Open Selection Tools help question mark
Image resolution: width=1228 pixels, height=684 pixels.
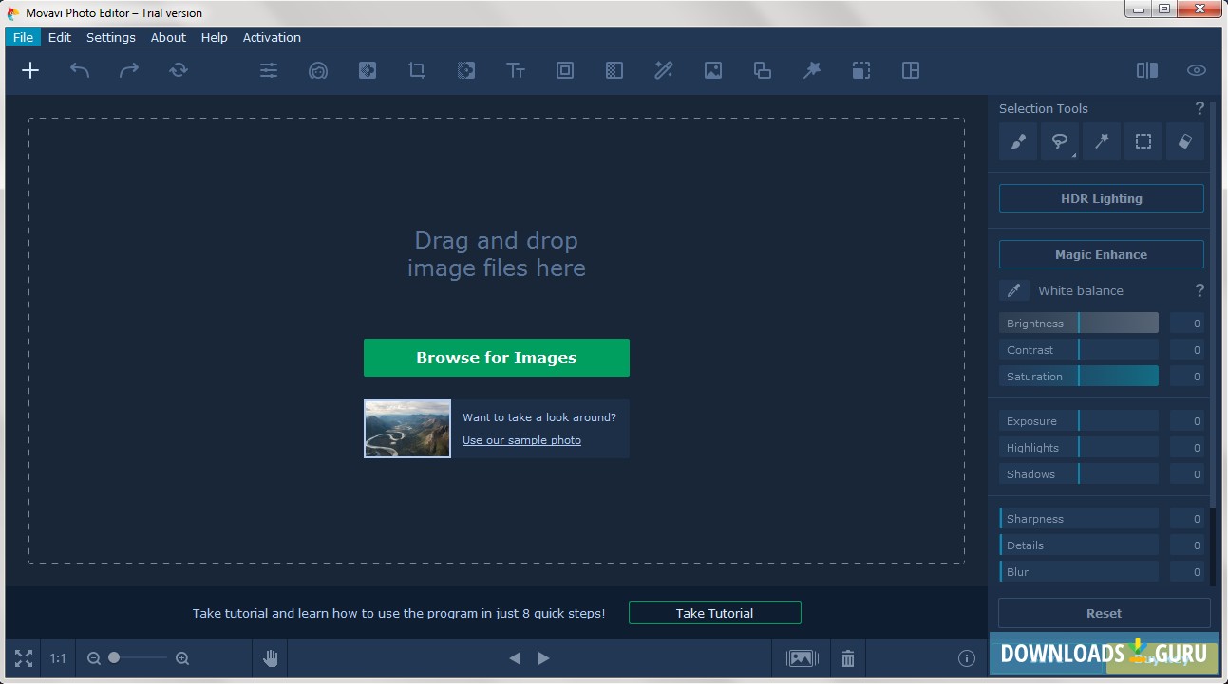click(1200, 108)
